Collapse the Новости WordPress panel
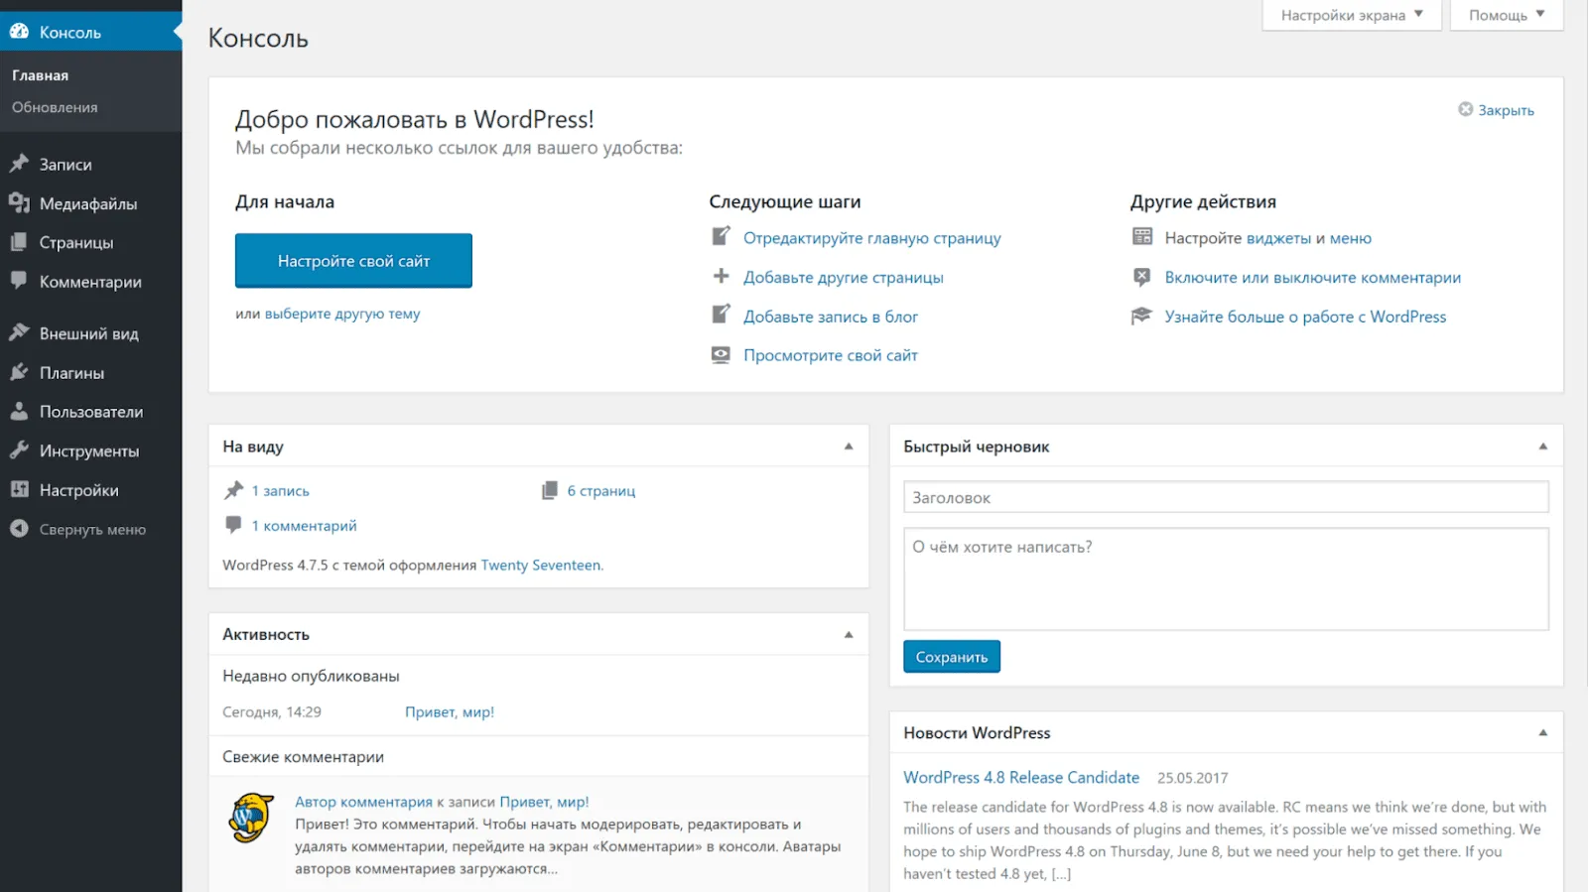The height and width of the screenshot is (892, 1588). pos(1543,732)
